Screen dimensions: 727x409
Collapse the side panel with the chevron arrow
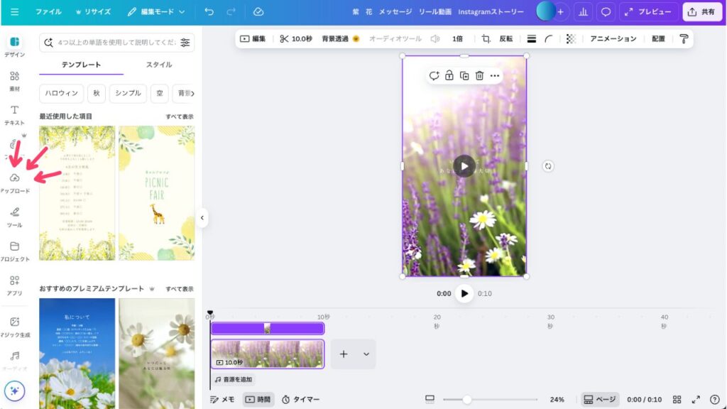(x=203, y=217)
